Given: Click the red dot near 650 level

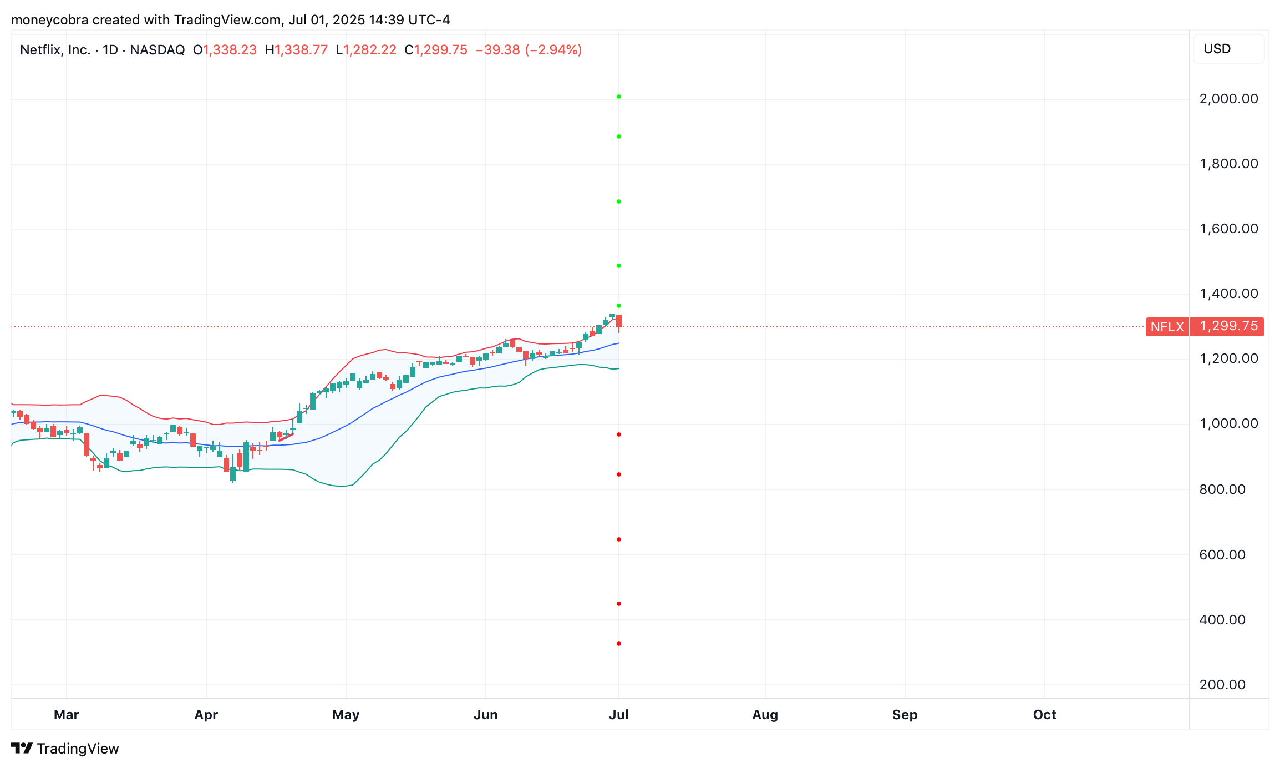Looking at the screenshot, I should tap(619, 539).
